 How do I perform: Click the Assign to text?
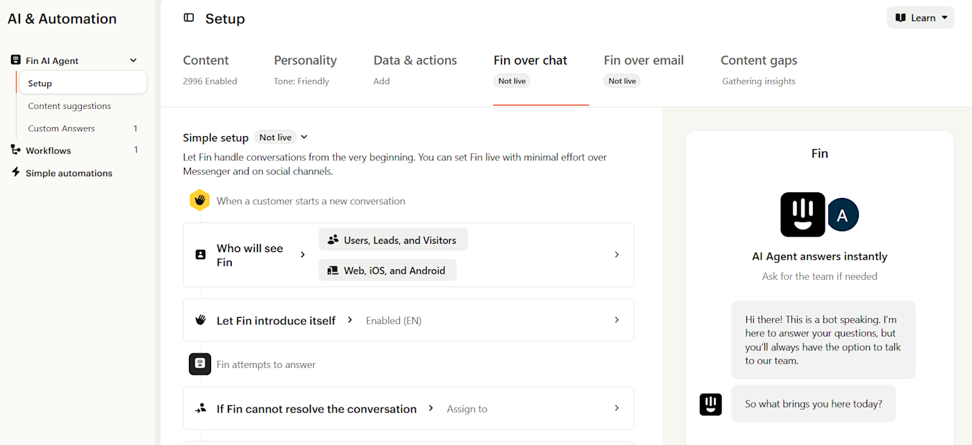coord(467,409)
